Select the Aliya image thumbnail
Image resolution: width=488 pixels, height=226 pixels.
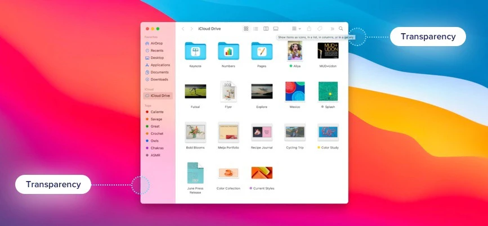295,51
